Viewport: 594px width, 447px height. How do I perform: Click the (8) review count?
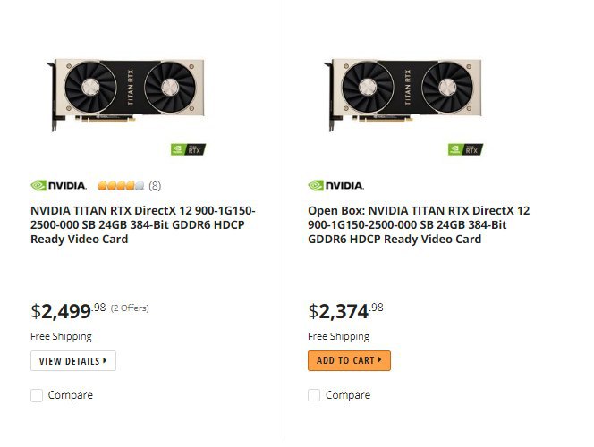point(155,186)
